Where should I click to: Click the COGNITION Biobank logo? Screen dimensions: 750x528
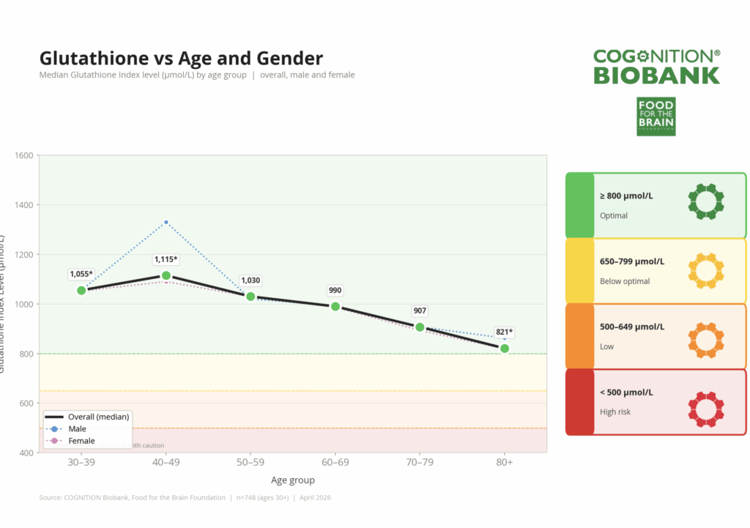656,67
